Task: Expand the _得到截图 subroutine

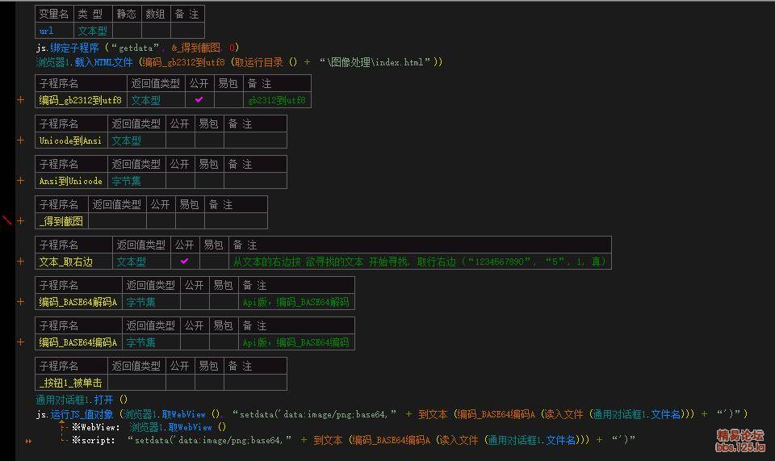Action: coord(20,221)
